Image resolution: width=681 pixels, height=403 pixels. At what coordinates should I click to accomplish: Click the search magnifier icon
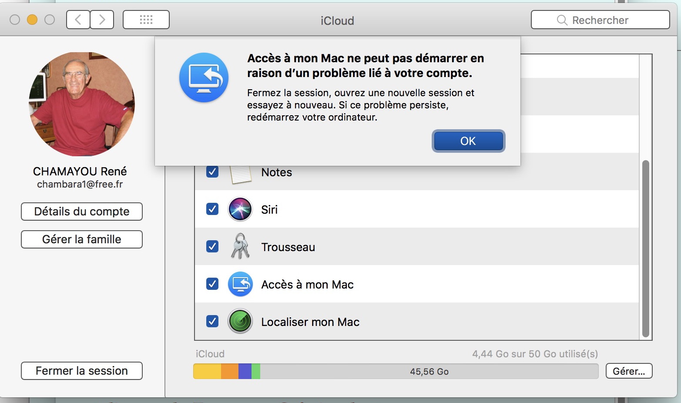point(562,20)
